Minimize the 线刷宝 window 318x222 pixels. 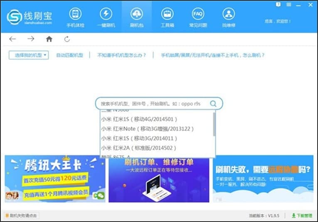click(298, 5)
